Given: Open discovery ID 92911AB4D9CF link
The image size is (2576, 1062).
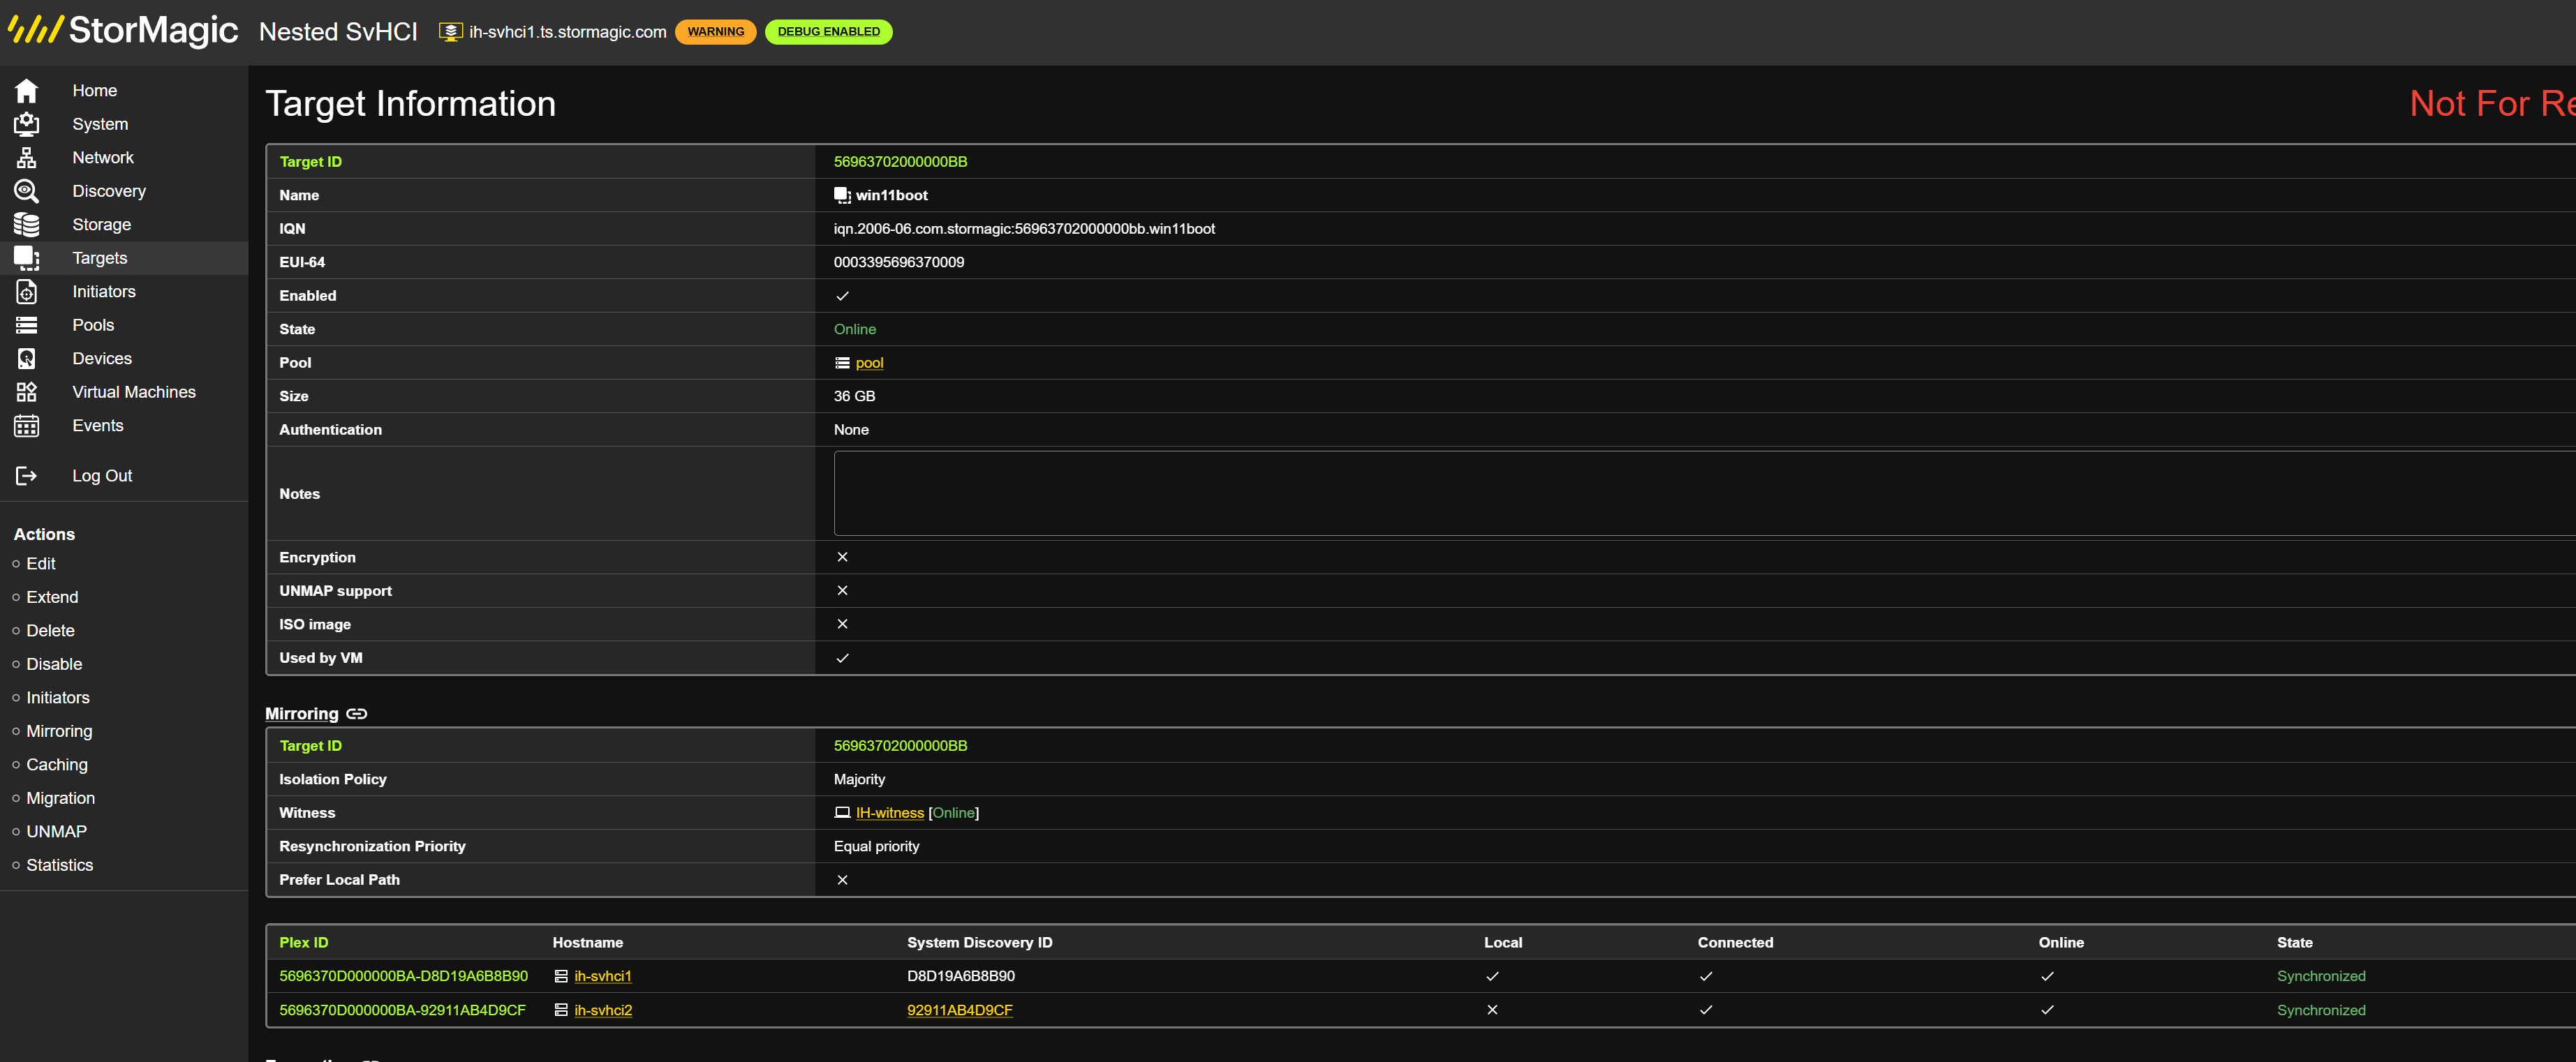Looking at the screenshot, I should tap(960, 1010).
